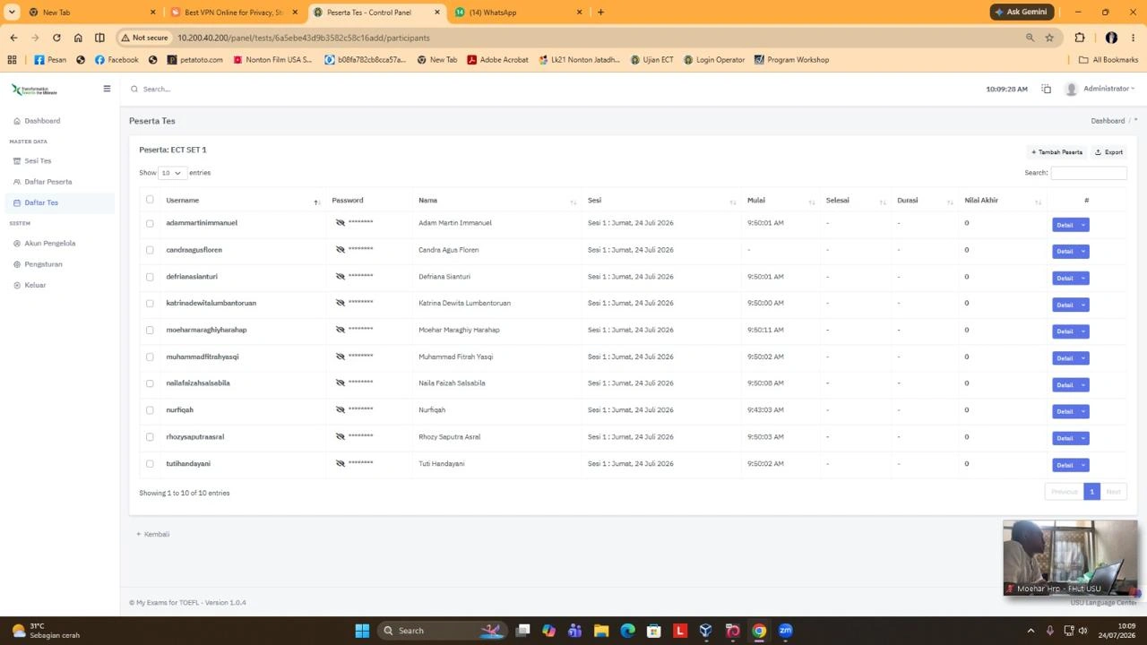Expand Detail dropdown arrow for candraagusfloren
Viewport: 1147px width, 645px height.
coord(1083,252)
